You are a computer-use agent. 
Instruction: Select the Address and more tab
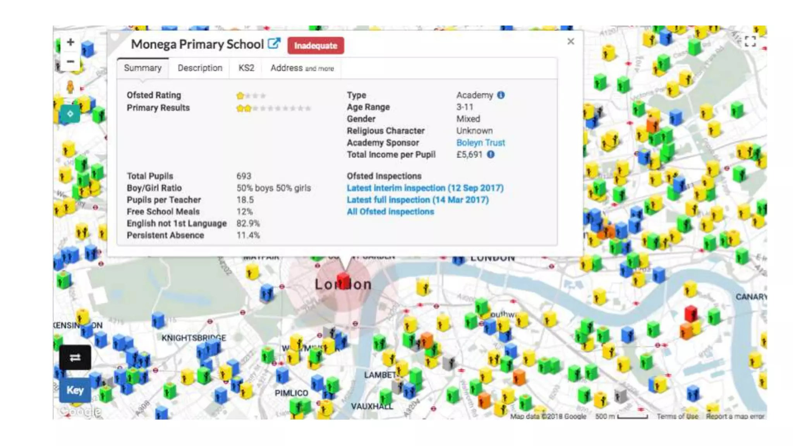(302, 68)
